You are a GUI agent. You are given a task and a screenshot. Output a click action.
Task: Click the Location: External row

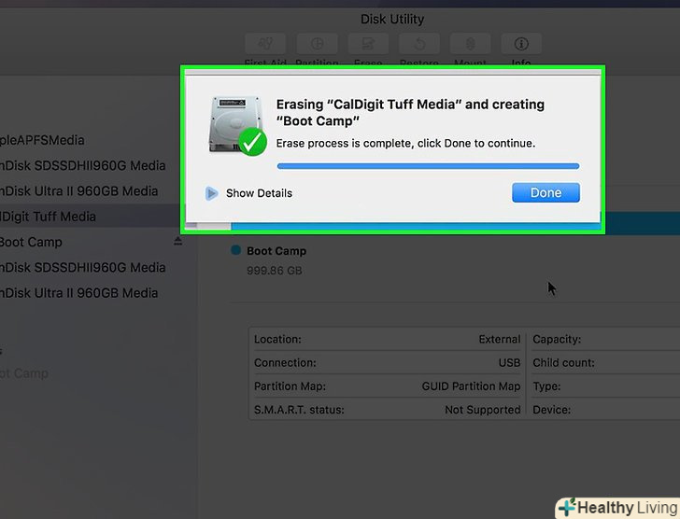(388, 339)
